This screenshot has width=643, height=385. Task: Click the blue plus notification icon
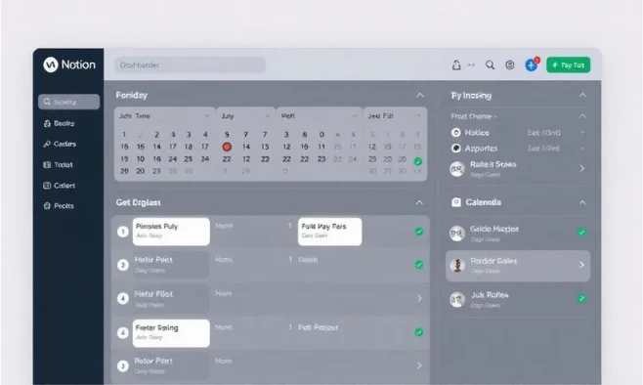[531, 64]
